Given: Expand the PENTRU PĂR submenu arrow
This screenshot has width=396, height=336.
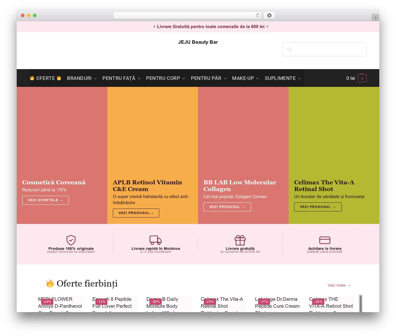Looking at the screenshot, I should [225, 78].
